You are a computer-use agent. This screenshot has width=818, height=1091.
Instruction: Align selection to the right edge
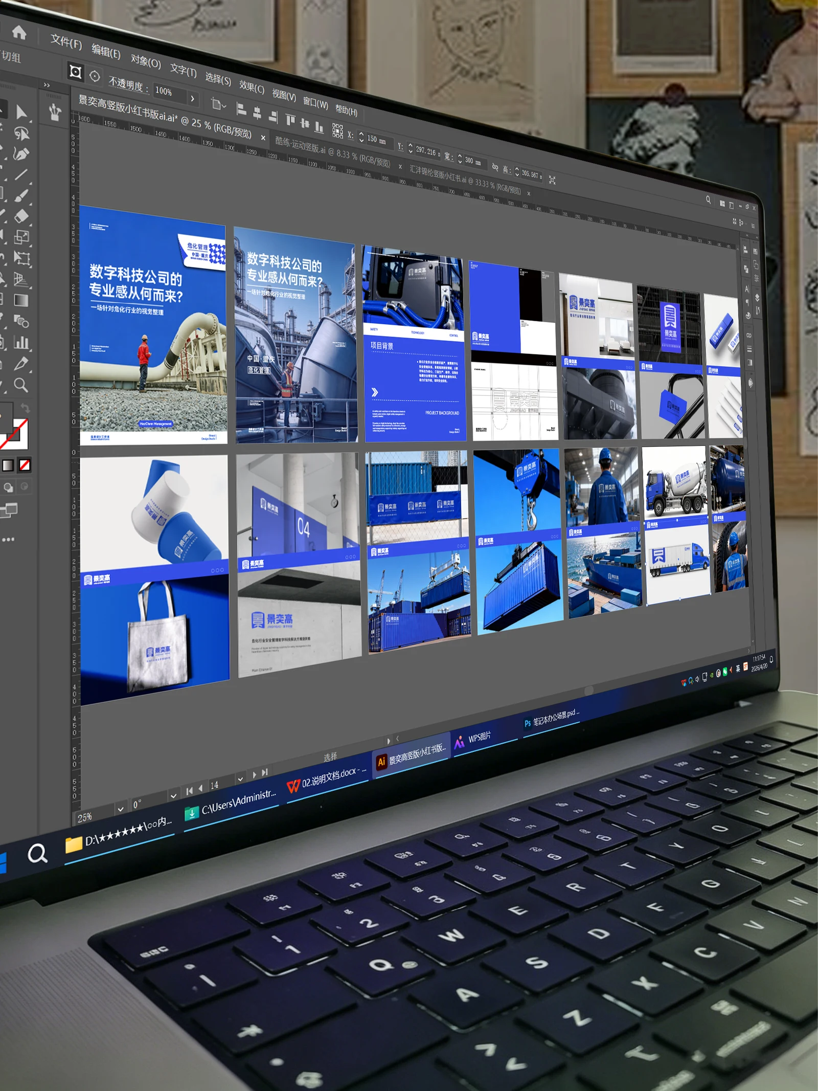pyautogui.click(x=273, y=117)
